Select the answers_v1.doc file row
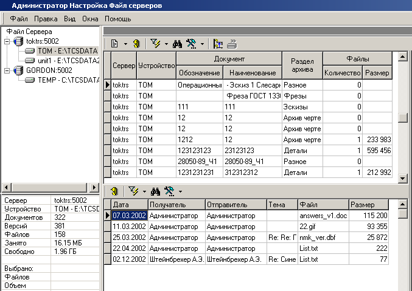The height and width of the screenshot is (291, 412). [x=323, y=216]
